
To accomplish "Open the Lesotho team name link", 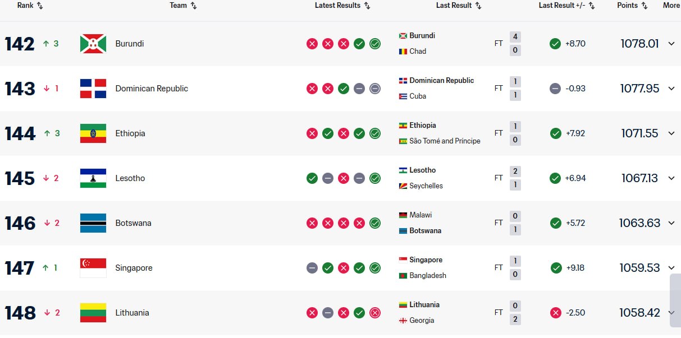I will click(x=130, y=178).
